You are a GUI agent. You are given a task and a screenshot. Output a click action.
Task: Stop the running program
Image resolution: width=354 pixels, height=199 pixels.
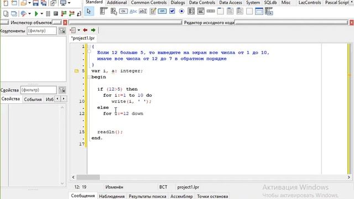[x=56, y=13]
